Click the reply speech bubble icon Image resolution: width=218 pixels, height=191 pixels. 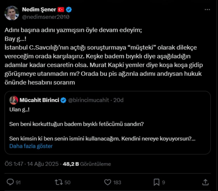10,182
